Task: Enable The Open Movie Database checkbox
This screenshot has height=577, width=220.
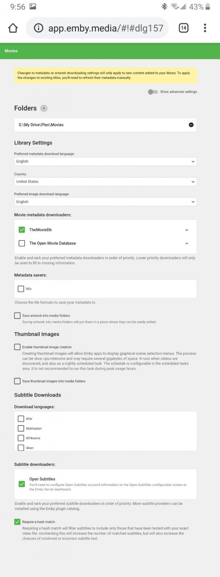Action: [22, 243]
